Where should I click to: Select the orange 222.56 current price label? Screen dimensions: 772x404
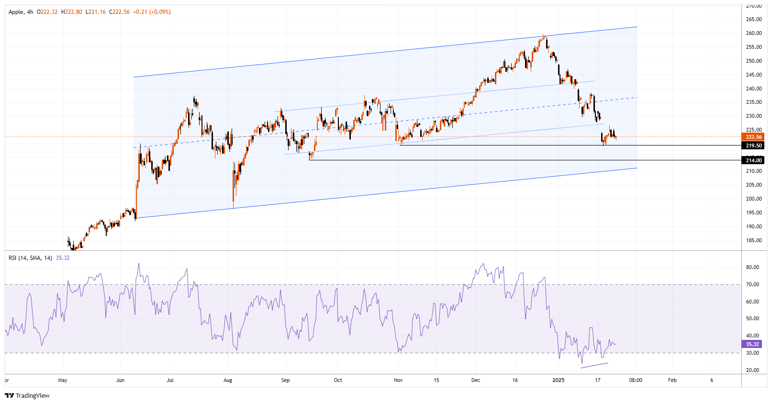753,137
